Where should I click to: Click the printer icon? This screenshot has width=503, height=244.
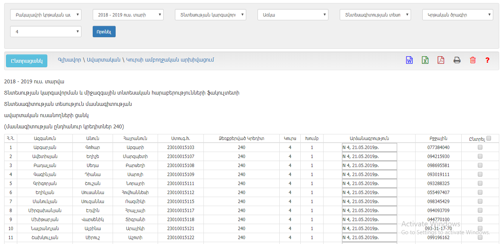coord(457,60)
